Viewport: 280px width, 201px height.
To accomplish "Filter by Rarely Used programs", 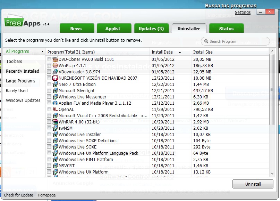I will [17, 91].
